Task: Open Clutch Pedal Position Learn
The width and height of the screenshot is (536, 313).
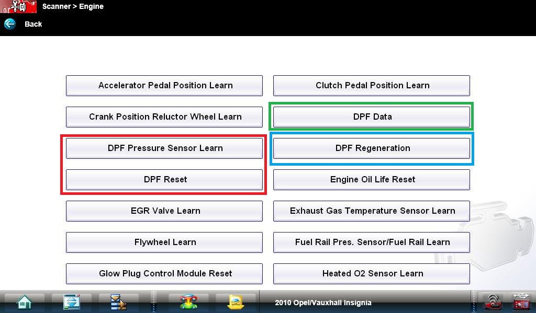Action: (x=372, y=86)
